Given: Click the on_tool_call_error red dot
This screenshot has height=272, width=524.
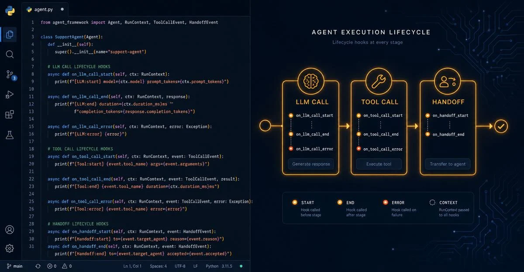Looking at the screenshot, I should click(359, 149).
